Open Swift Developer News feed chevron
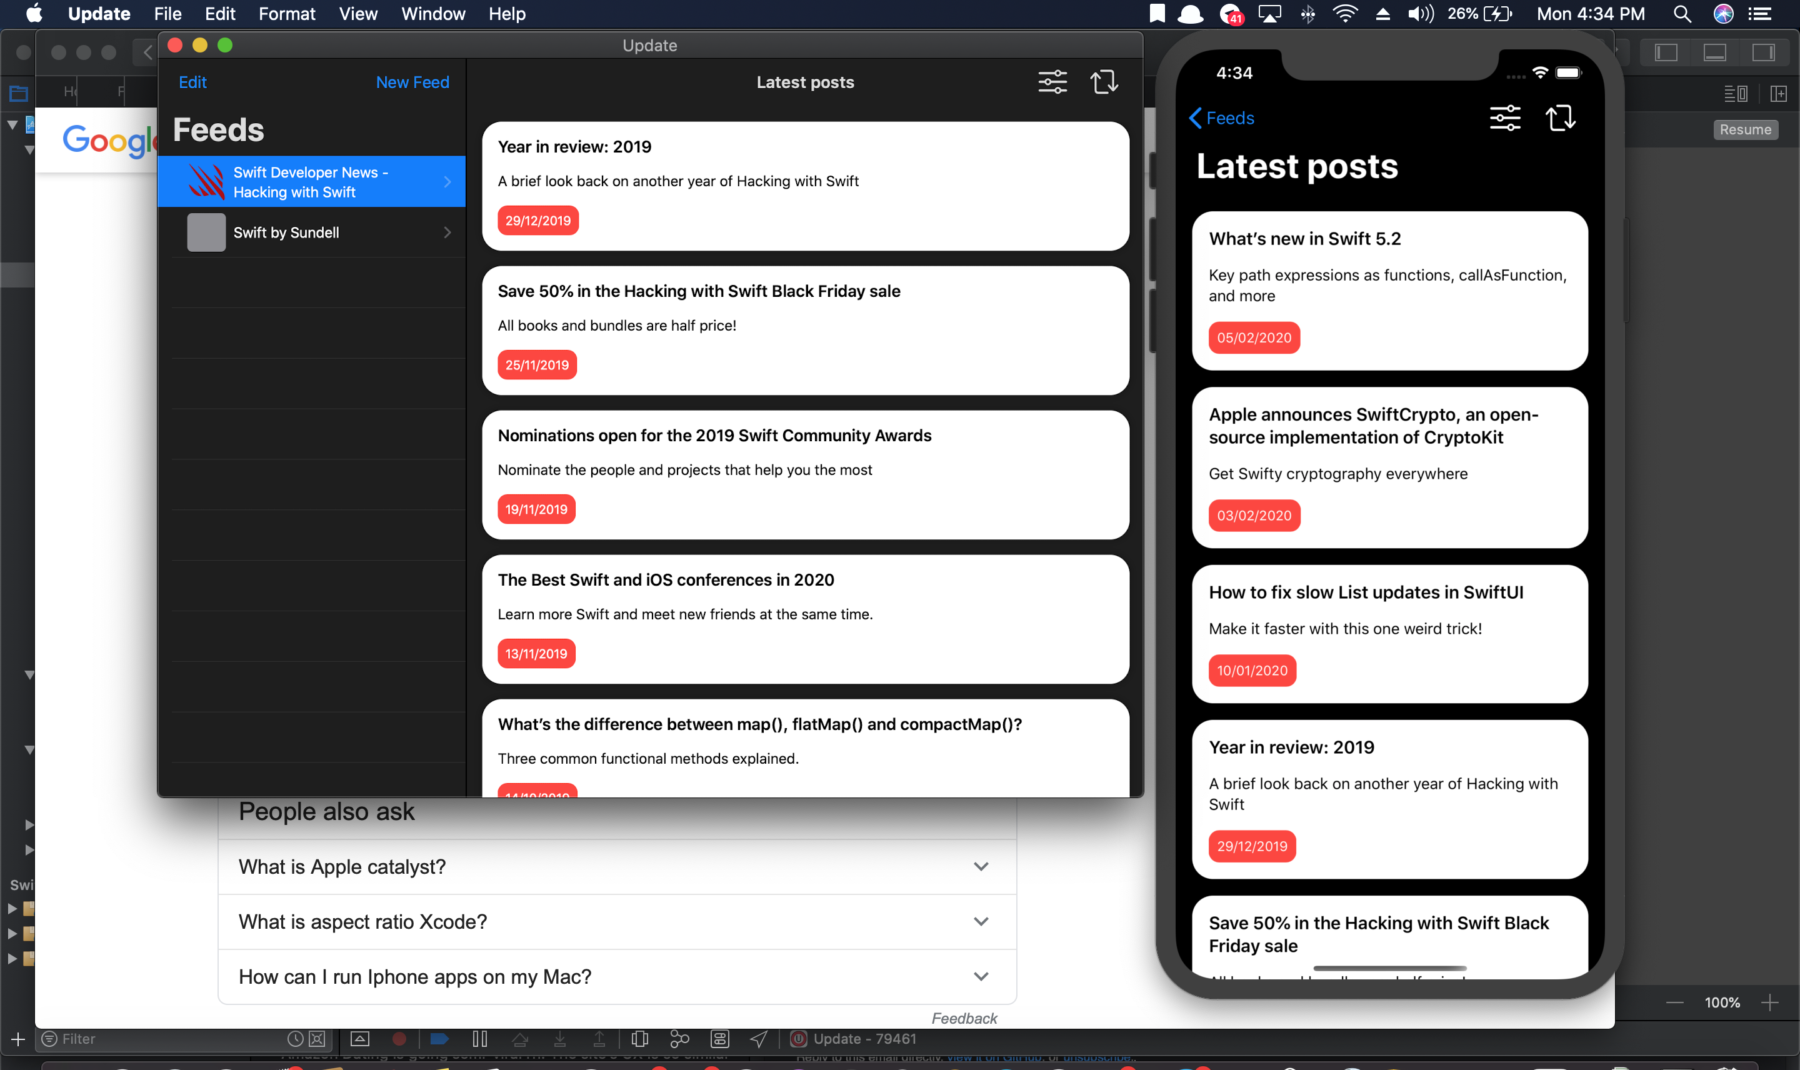The height and width of the screenshot is (1070, 1800). 447,182
